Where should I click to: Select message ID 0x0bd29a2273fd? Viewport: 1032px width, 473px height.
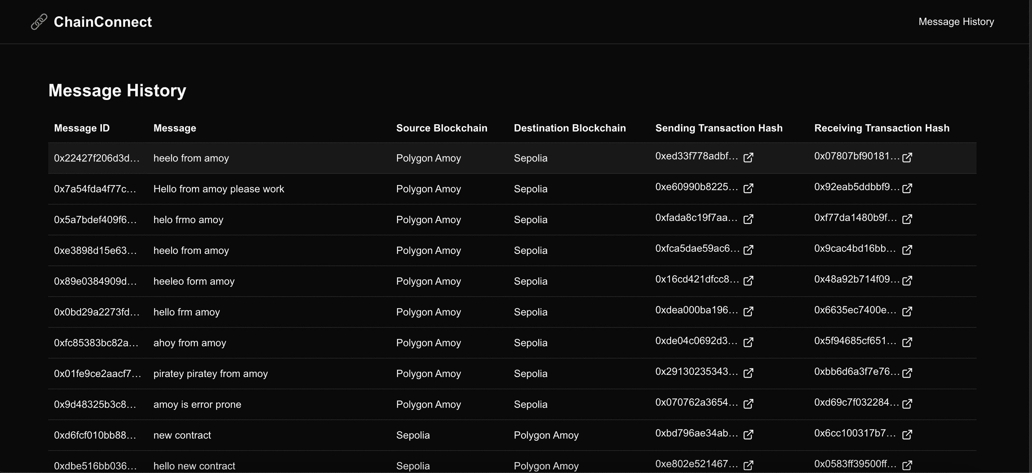point(96,312)
